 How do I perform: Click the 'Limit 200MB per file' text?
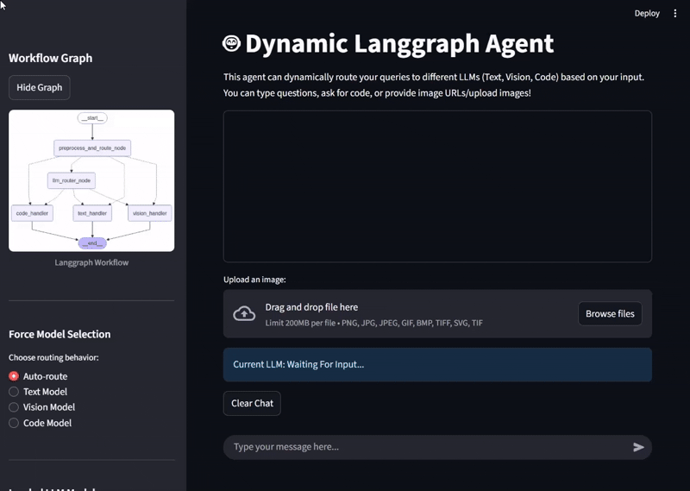click(300, 324)
